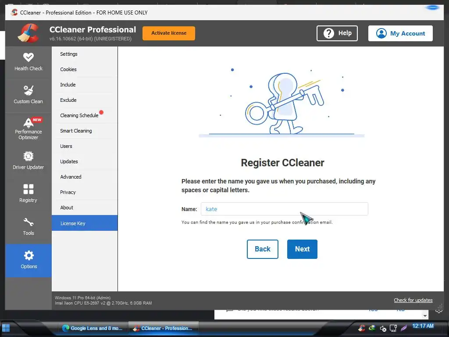
Task: Click Check for updates link
Action: [x=413, y=300]
